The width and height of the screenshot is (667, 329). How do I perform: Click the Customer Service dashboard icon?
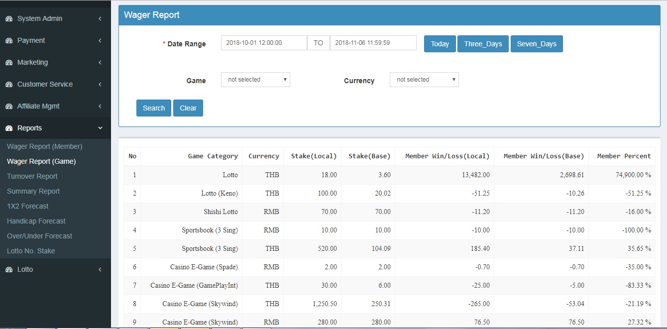click(x=9, y=84)
